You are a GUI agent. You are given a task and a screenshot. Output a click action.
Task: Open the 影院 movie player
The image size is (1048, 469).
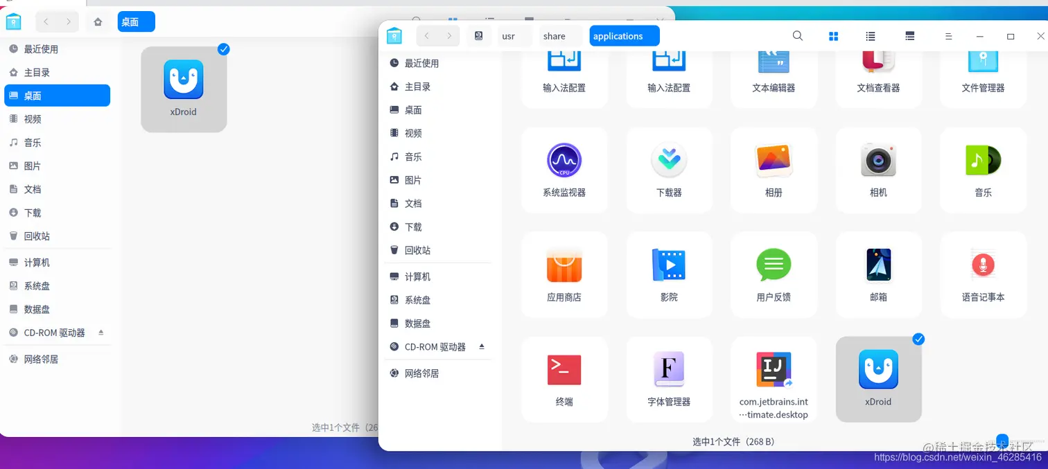pos(669,274)
